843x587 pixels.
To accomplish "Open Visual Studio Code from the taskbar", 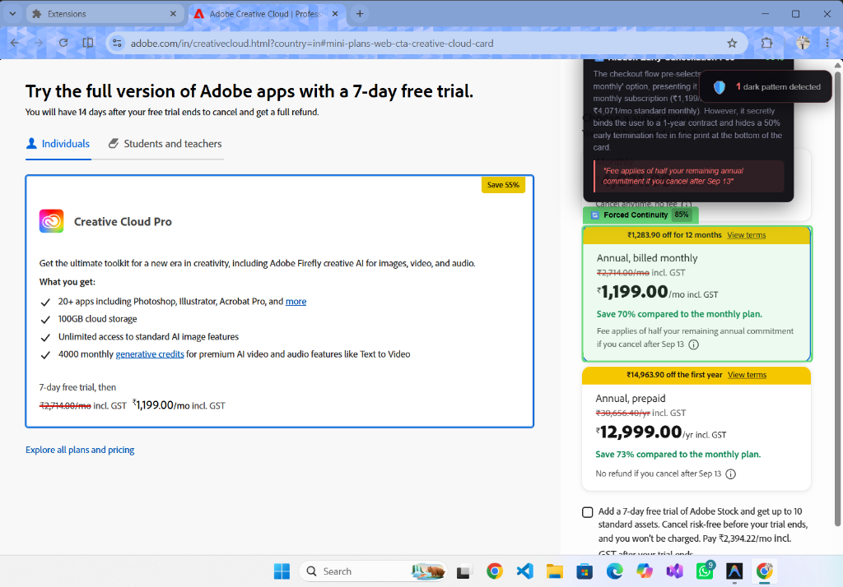I will point(524,571).
